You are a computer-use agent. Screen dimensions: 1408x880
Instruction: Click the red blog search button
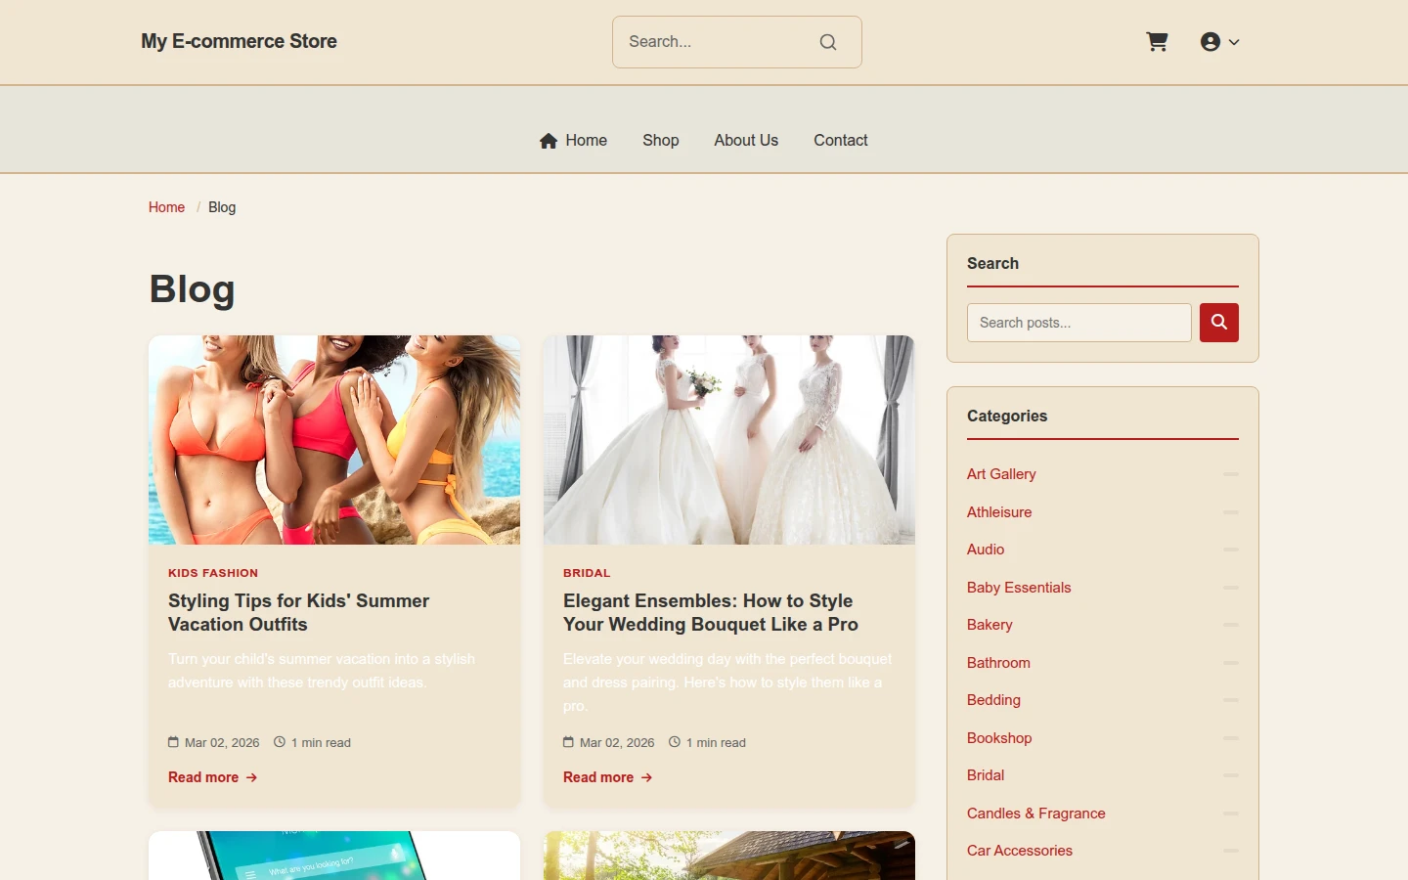click(1219, 323)
